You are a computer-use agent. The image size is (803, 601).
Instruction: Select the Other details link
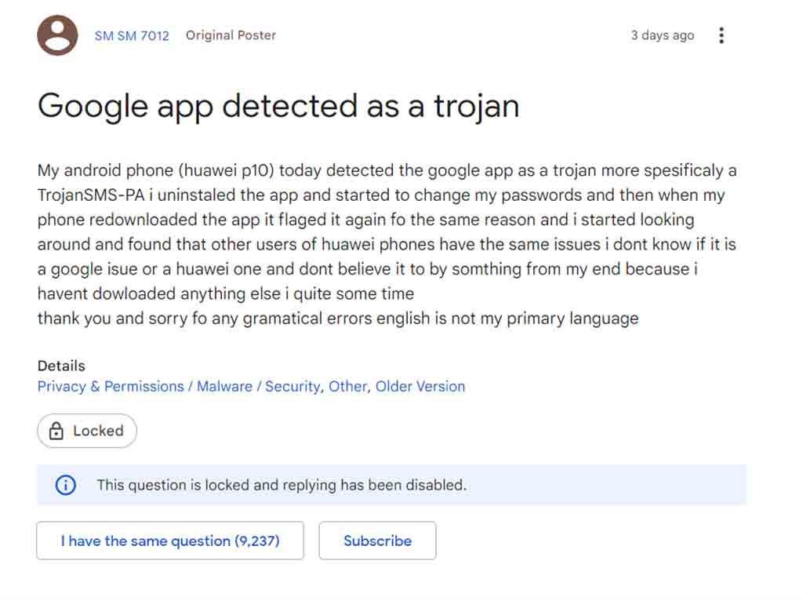click(347, 386)
